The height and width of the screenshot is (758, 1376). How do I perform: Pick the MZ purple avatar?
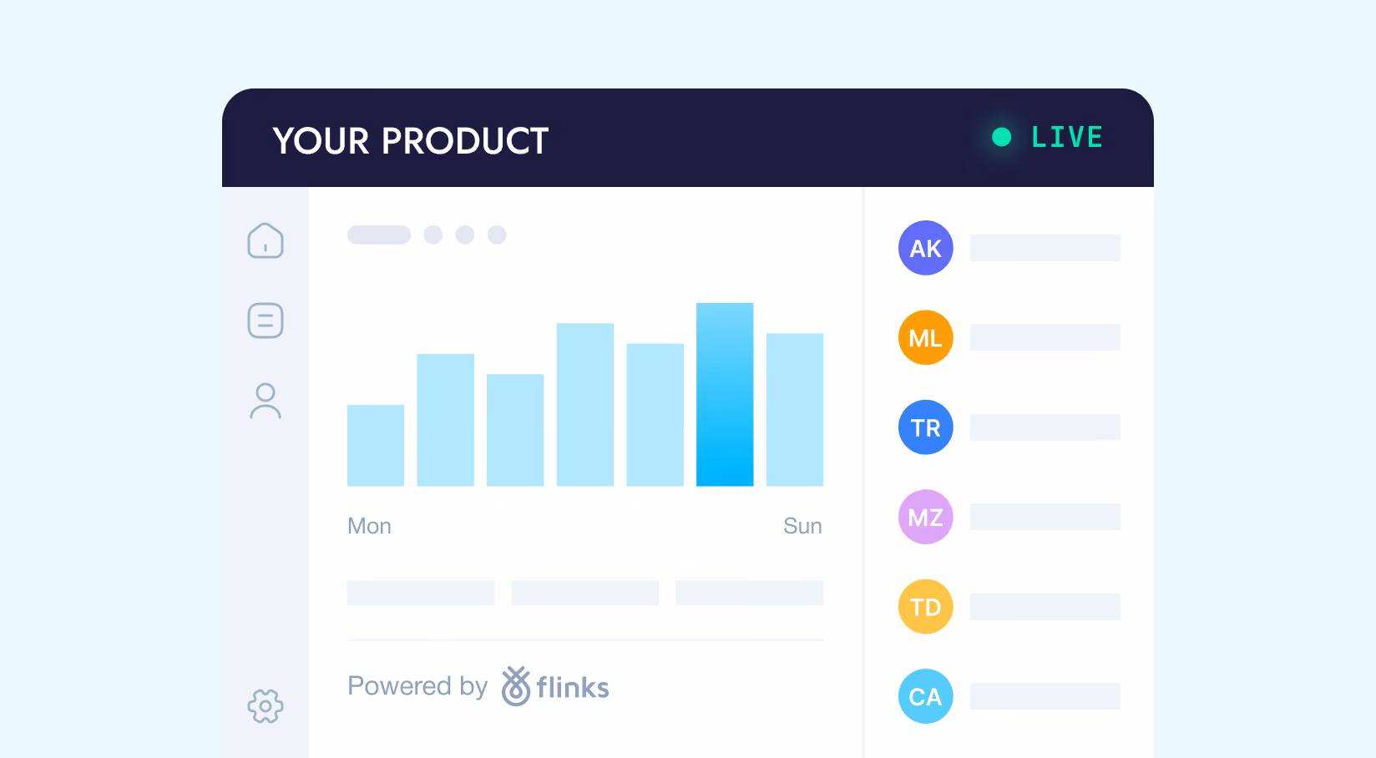tap(926, 517)
